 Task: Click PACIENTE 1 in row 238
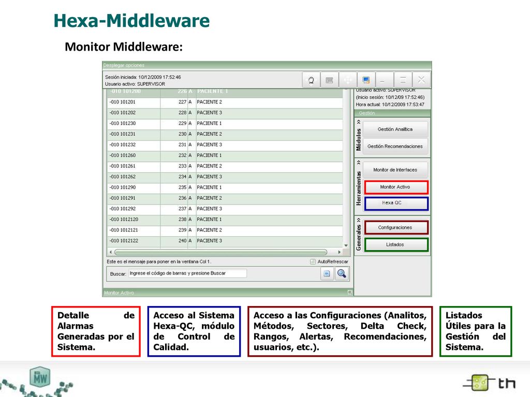[x=210, y=219]
